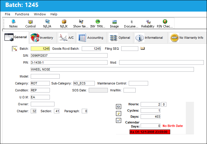
Task: Open the INV TRN... toolbar icon
Action: point(98,23)
